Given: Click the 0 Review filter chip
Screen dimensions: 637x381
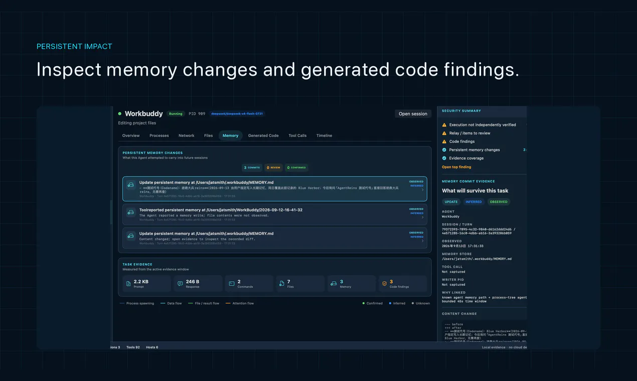Looking at the screenshot, I should [273, 167].
